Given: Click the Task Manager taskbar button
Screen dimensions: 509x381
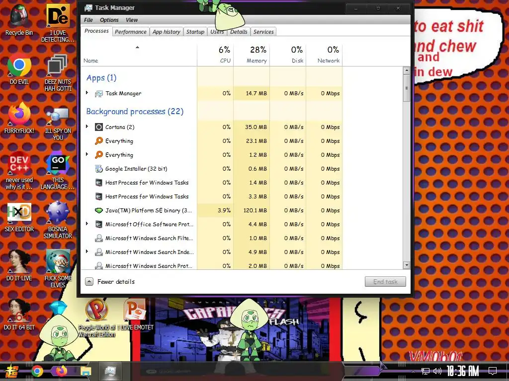Looking at the screenshot, I should (110, 371).
